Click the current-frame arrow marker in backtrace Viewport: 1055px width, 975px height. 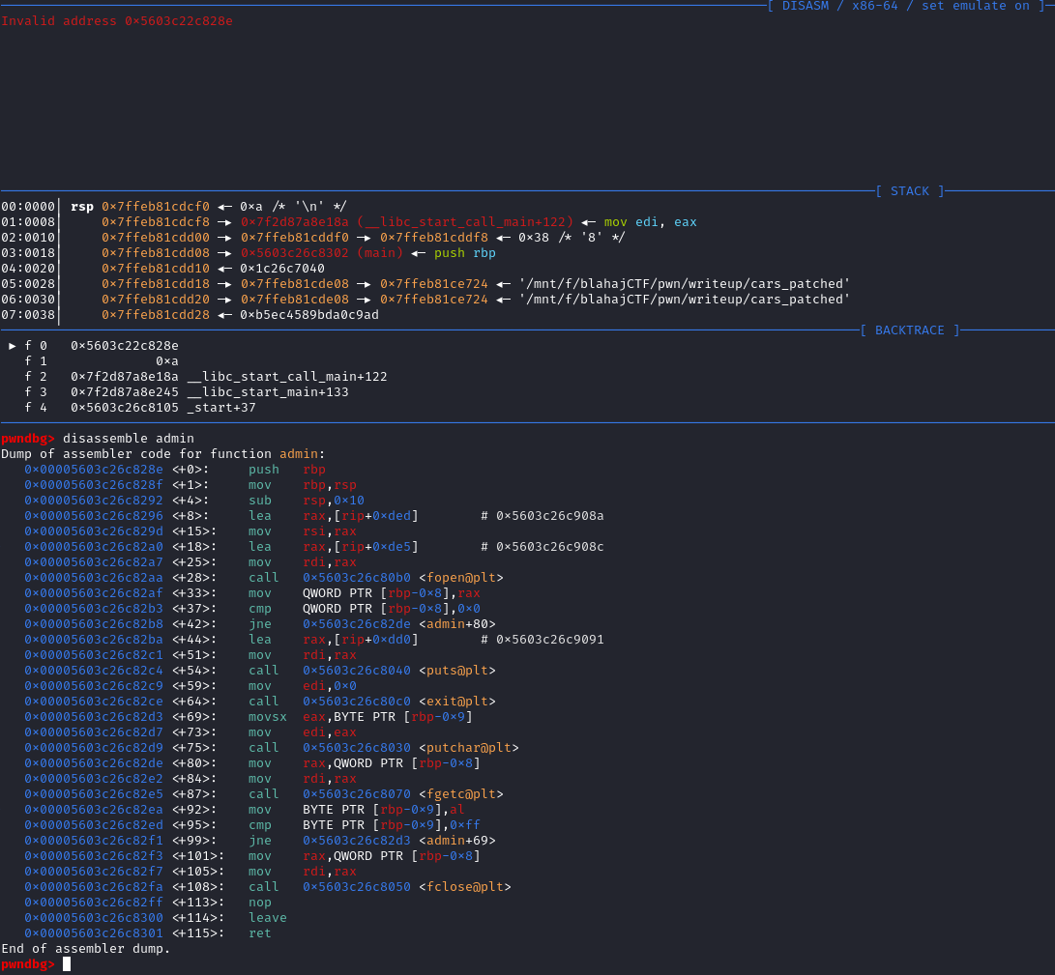tap(13, 346)
